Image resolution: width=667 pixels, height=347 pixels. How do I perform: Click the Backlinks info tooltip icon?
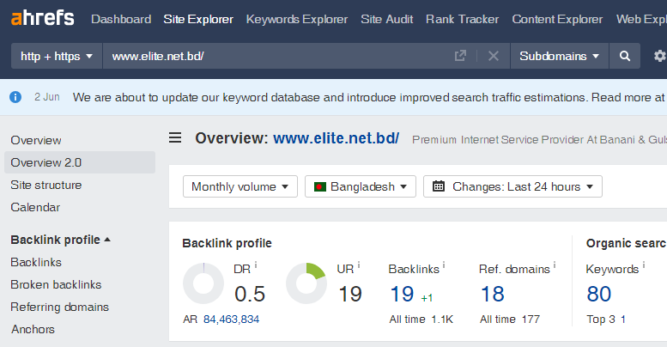pos(444,265)
